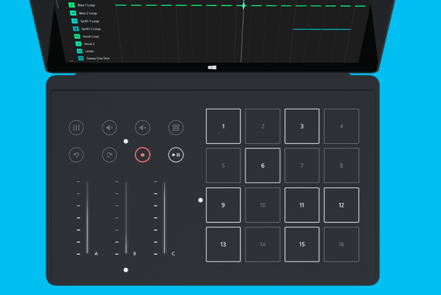Select the number 10 badge beside Bass 2 Loop
This screenshot has height=295, width=441.
point(73,13)
